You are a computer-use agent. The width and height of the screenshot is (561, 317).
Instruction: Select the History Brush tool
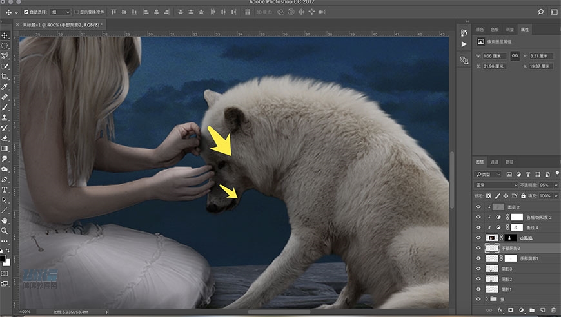click(x=5, y=128)
